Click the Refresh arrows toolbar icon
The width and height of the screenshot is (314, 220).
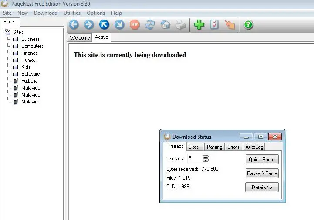point(150,25)
